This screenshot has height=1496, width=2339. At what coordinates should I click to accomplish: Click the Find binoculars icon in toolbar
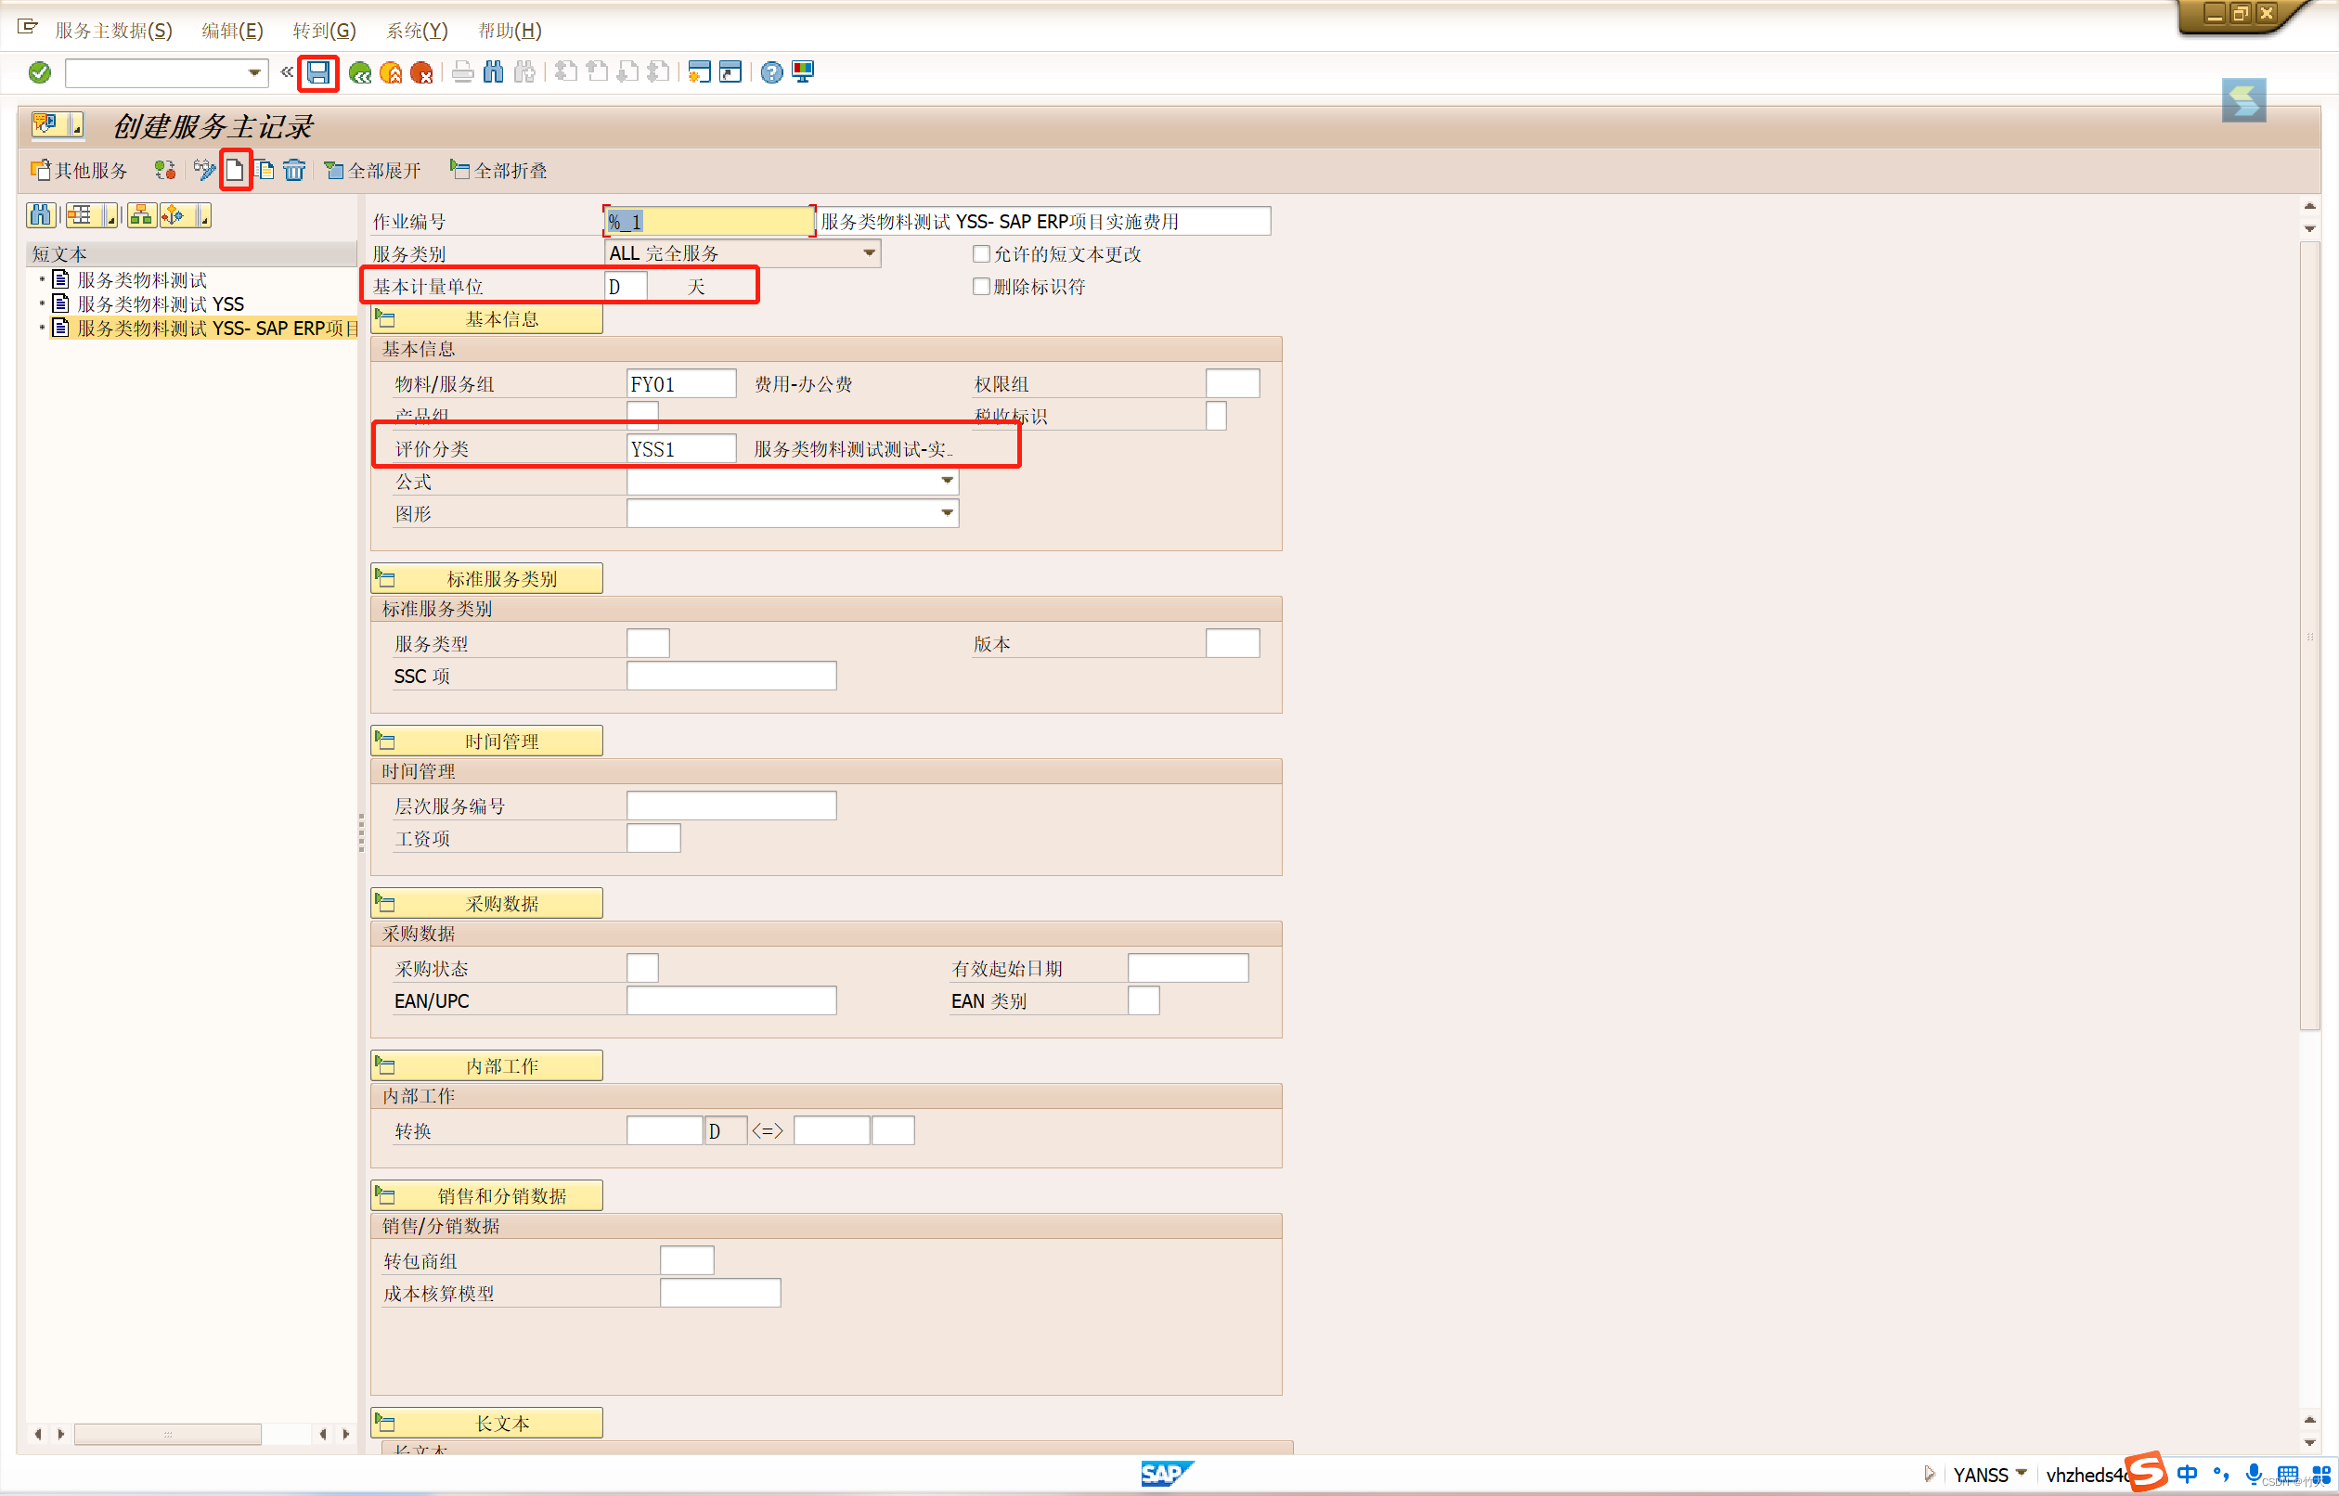[494, 73]
